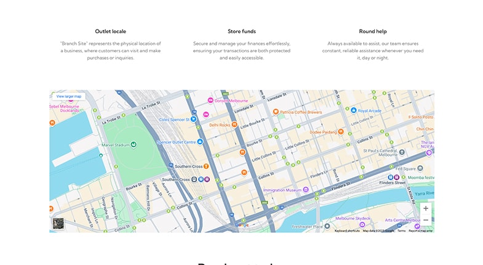Click the Immigration Museum pin
Screen dimensions: 483x265
pos(306,190)
